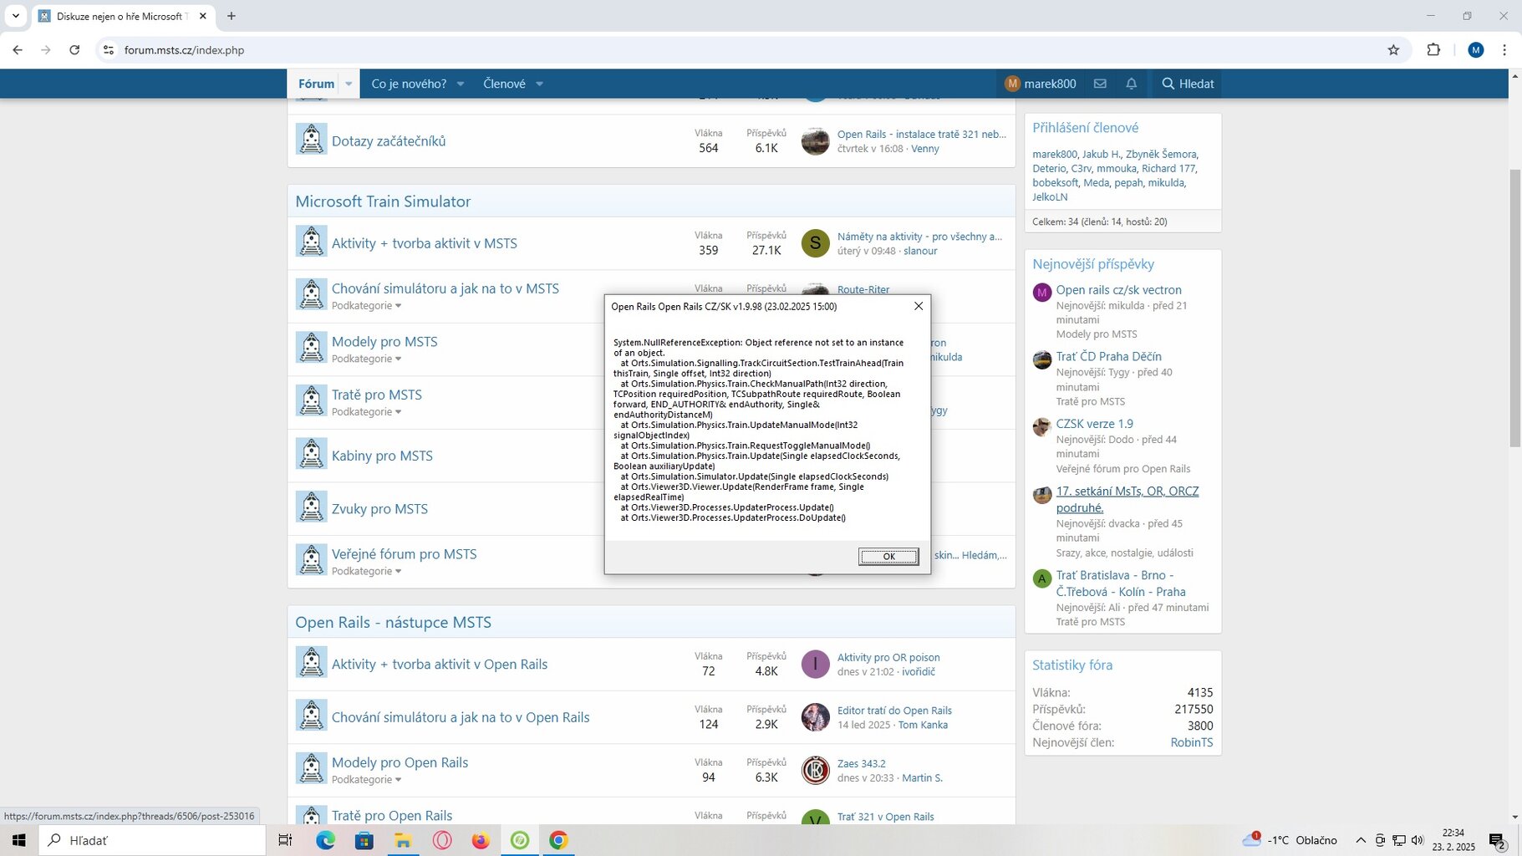Image resolution: width=1522 pixels, height=856 pixels.
Task: Reload the forum page
Action: coord(74,50)
